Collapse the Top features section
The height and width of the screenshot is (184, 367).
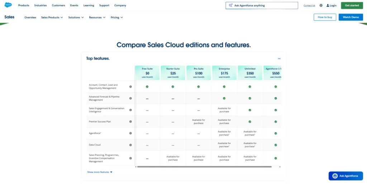279,59
